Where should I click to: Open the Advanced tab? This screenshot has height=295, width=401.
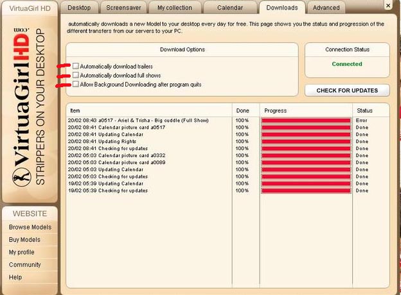326,8
